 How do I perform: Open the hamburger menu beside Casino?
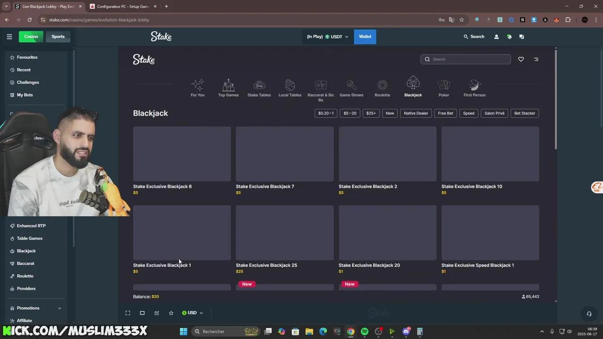click(x=9, y=36)
